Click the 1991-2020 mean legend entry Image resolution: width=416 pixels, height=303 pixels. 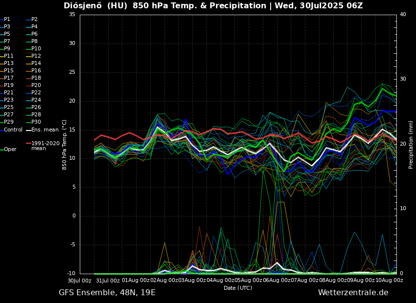pyautogui.click(x=45, y=146)
